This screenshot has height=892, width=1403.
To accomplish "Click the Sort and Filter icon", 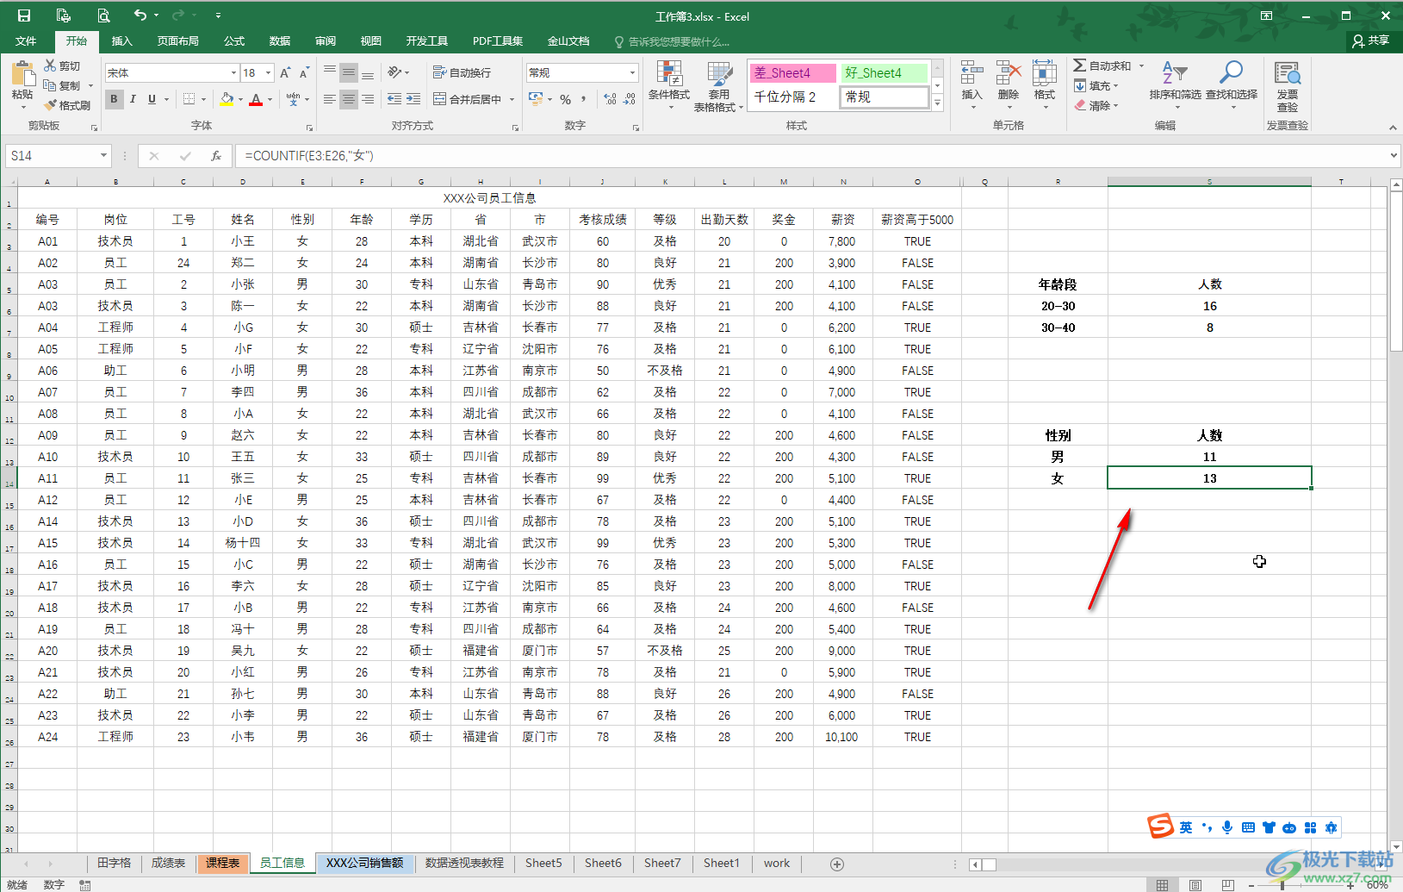I will pyautogui.click(x=1174, y=73).
